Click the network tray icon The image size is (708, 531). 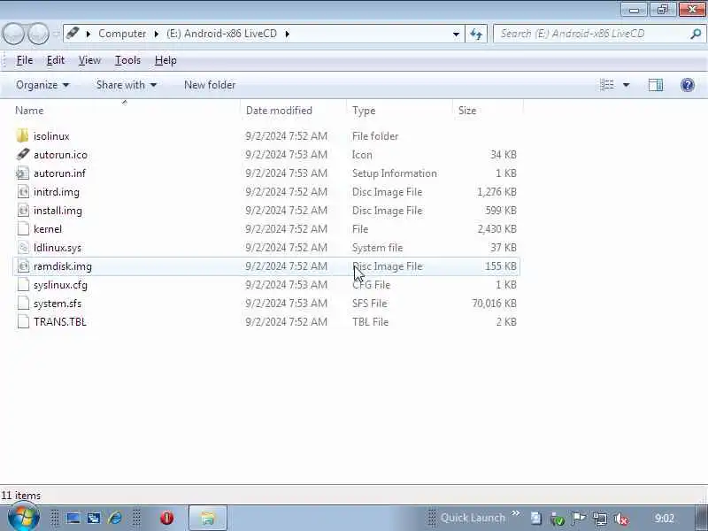click(600, 519)
